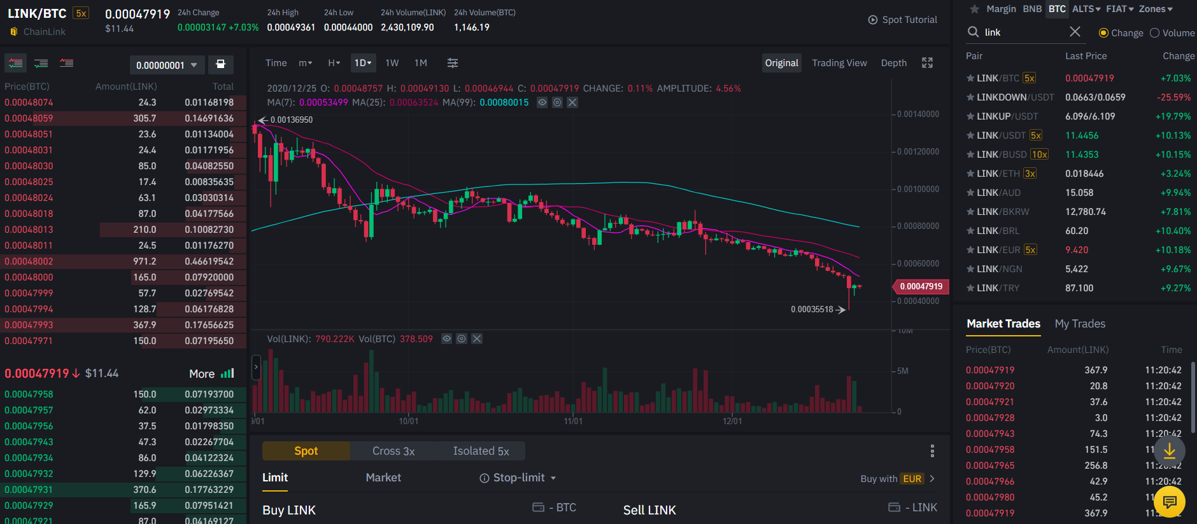Screen dimensions: 1197x524
Task: Open the order book decimal precision dropdown
Action: 167,65
